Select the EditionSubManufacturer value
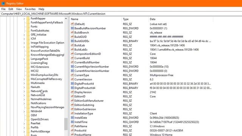The width and height of the screenshot is (242, 136). [89, 101]
